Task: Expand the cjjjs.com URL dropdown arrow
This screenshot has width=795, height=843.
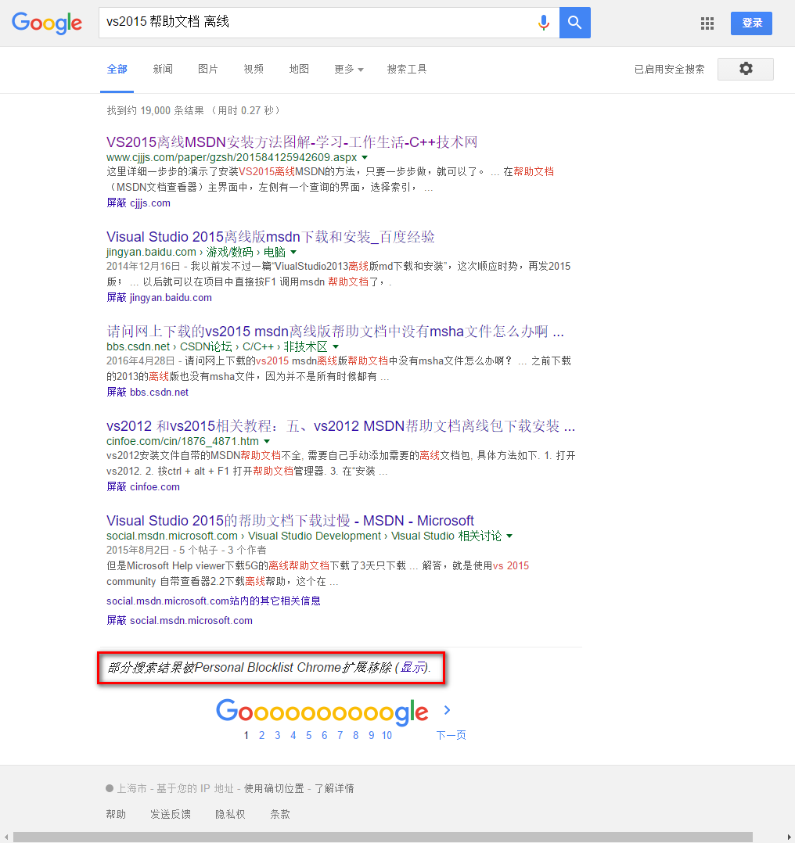Action: tap(365, 157)
